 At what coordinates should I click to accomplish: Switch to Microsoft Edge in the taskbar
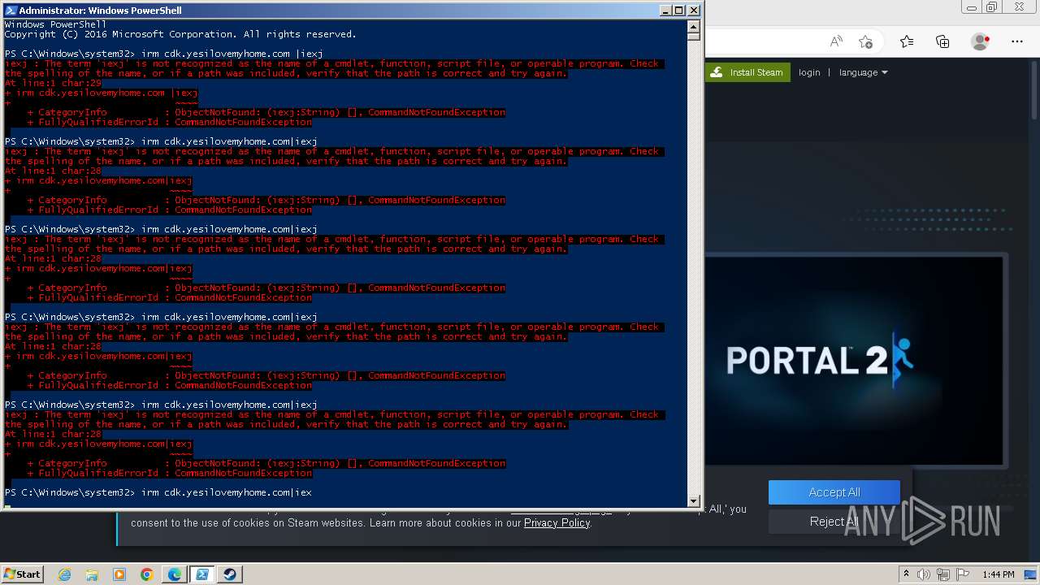click(x=175, y=574)
